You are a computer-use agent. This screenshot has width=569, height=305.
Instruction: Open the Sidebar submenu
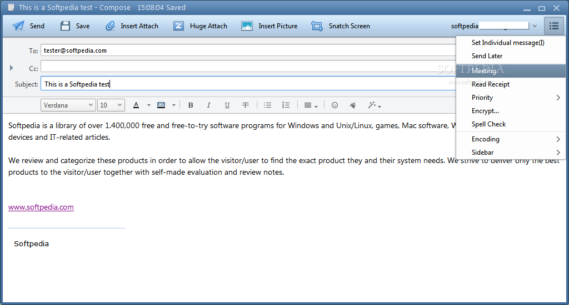tap(511, 152)
